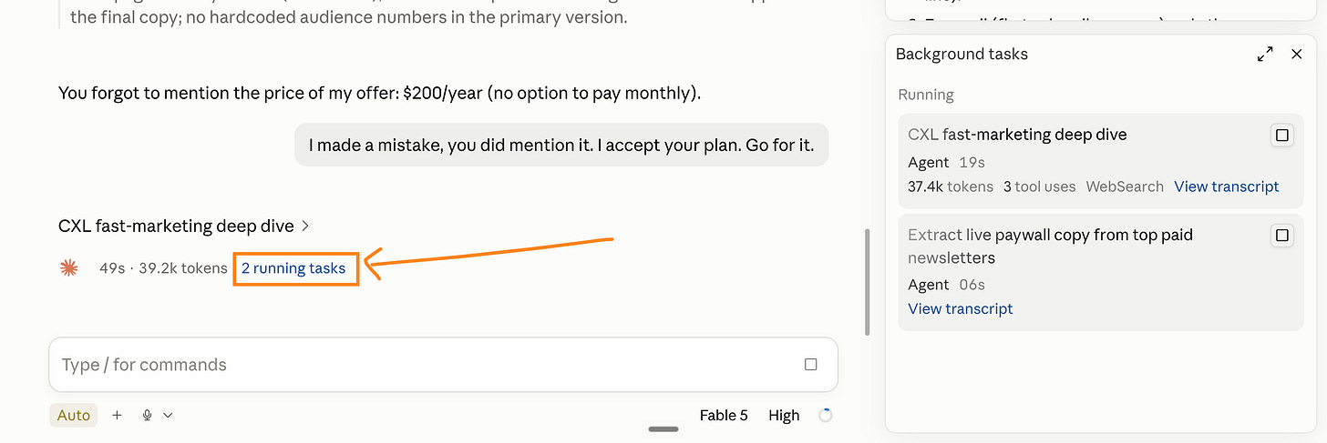Screen dimensions: 1327x443
Task: View transcript for the paywall copy task
Action: [x=961, y=308]
